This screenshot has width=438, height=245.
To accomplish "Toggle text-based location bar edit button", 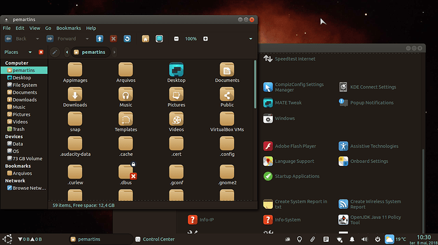I will 55,52.
